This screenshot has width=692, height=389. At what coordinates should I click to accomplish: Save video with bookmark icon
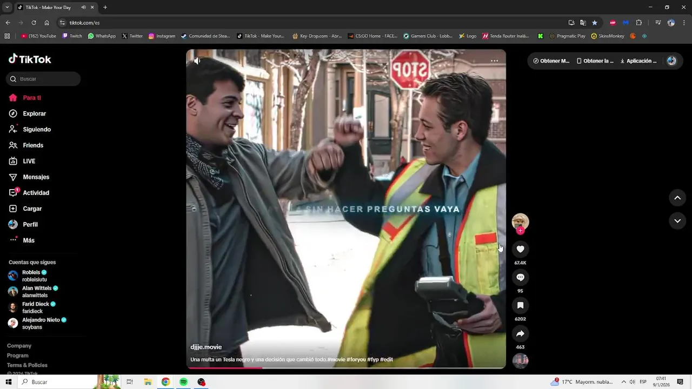(x=520, y=305)
